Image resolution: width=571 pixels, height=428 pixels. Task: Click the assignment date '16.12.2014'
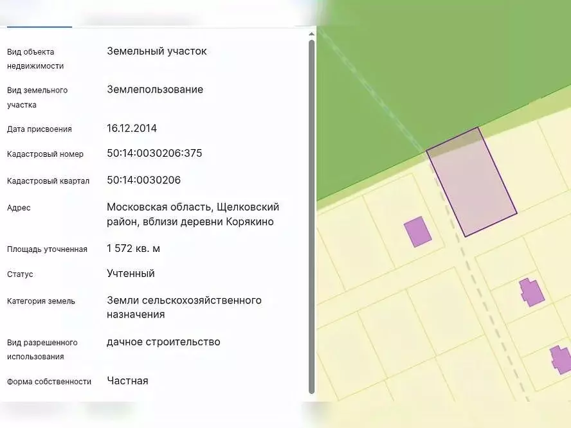coord(131,128)
